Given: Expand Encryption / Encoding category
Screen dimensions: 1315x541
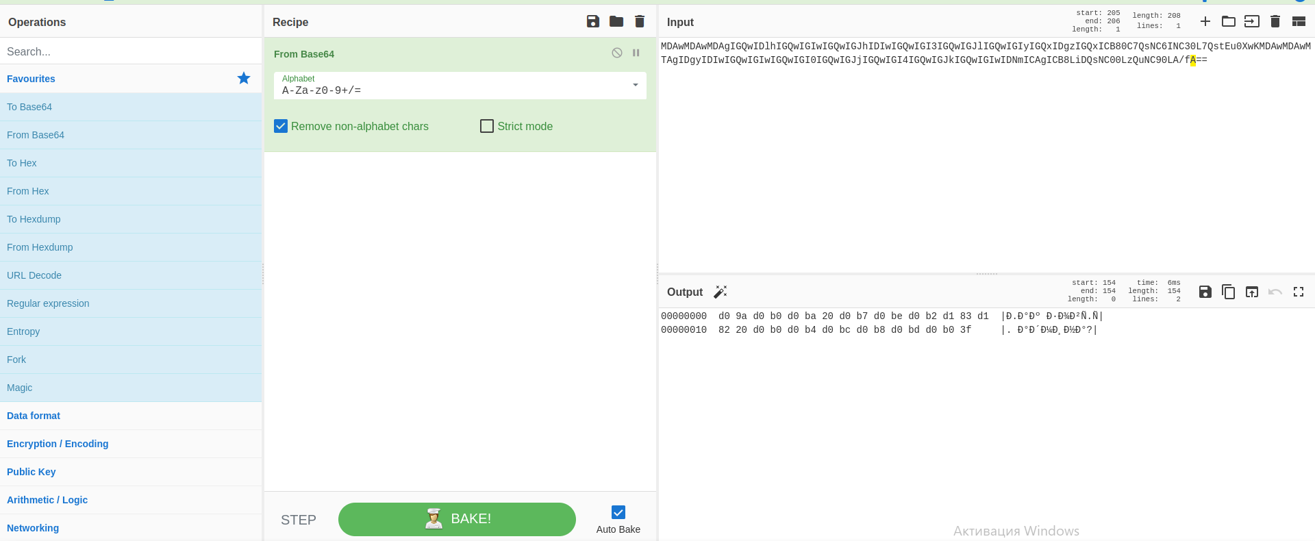Looking at the screenshot, I should (x=131, y=444).
